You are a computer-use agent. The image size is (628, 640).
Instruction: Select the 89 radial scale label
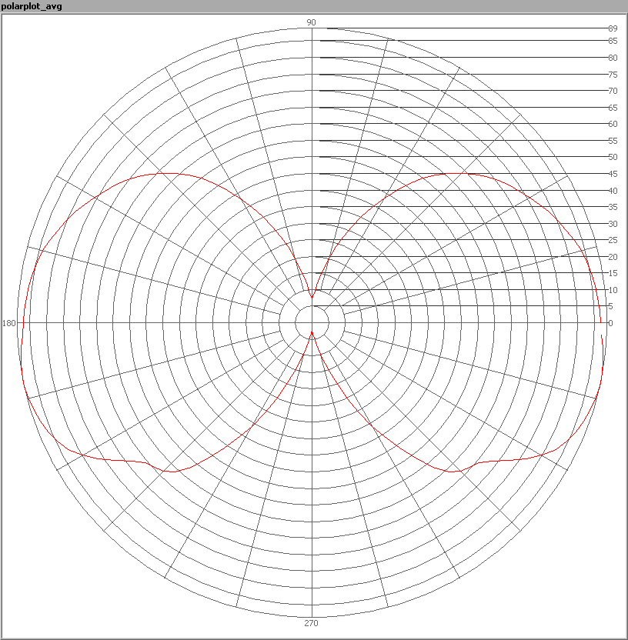(x=613, y=28)
